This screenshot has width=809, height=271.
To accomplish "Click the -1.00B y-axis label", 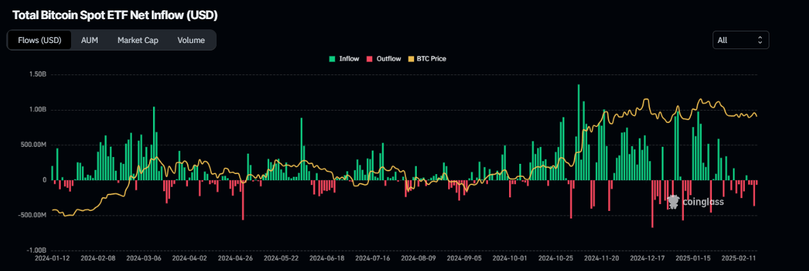I will [36, 251].
